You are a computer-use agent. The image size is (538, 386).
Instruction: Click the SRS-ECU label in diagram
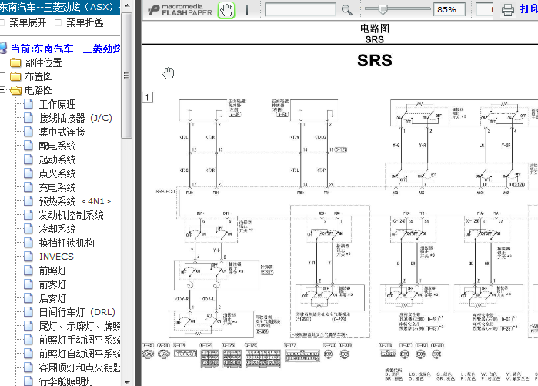pyautogui.click(x=165, y=191)
